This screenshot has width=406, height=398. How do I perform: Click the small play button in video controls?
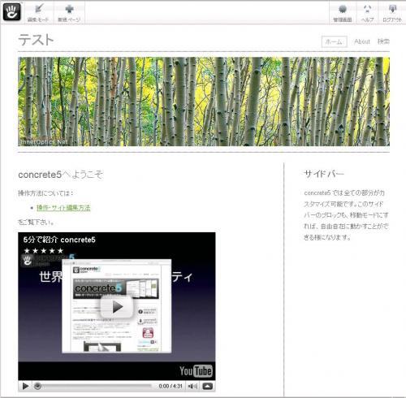coord(25,386)
